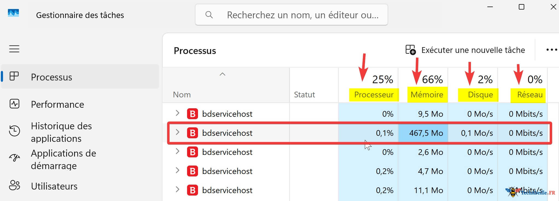Image resolution: width=559 pixels, height=201 pixels.
Task: Select the 9,5 Mo memory cell
Action: point(423,114)
